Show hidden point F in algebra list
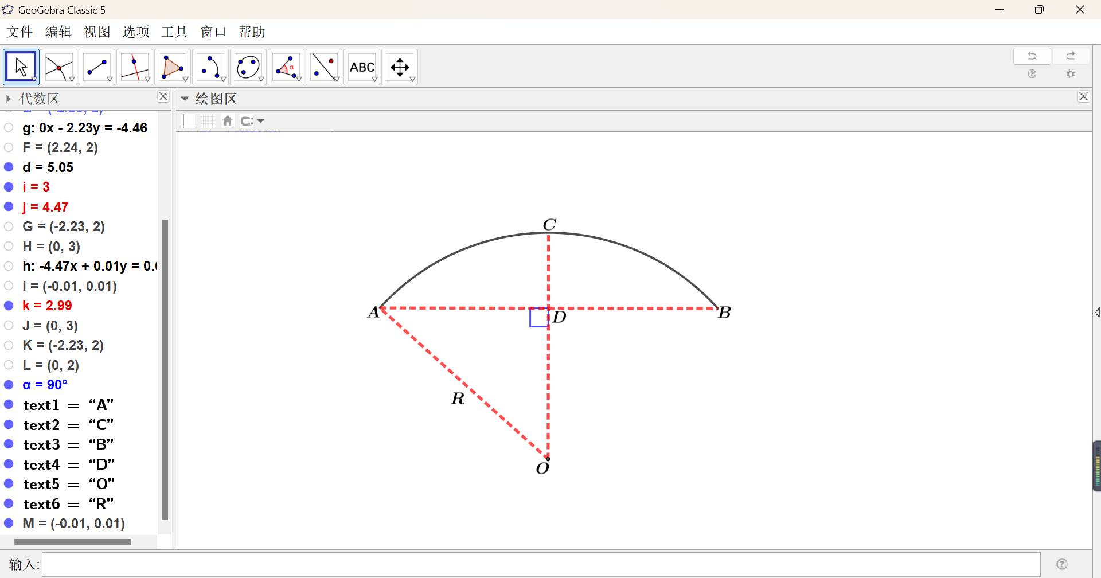 (9, 147)
